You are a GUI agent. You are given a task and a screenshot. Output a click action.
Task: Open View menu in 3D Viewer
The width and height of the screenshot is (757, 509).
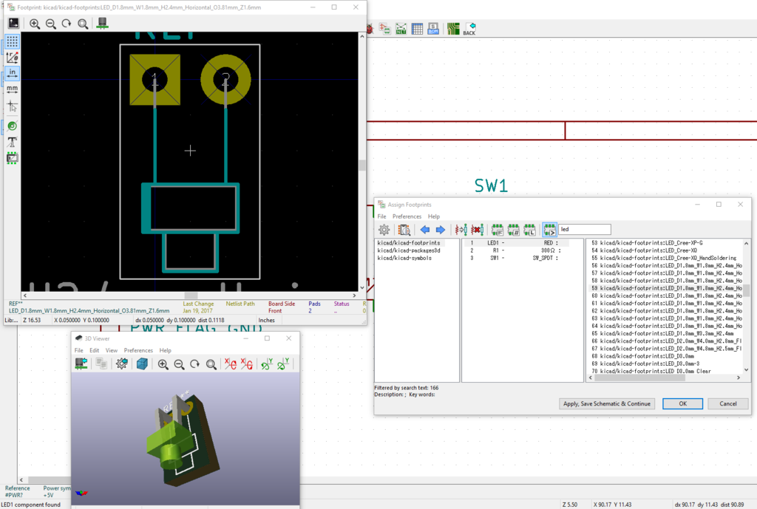[112, 350]
